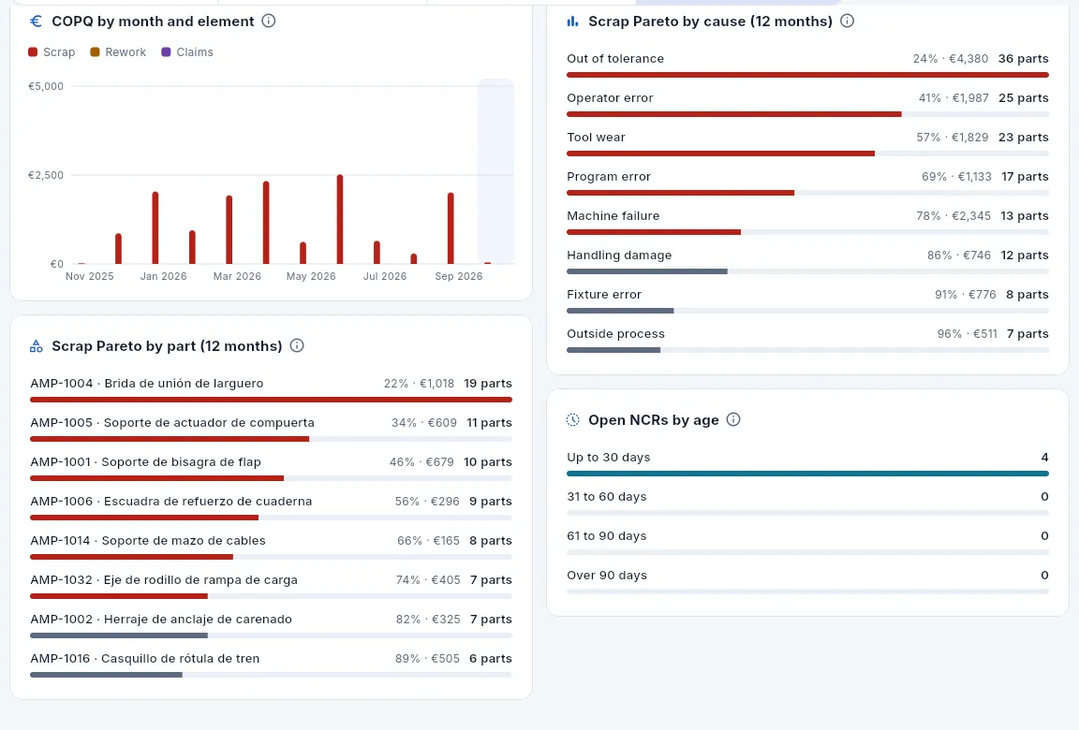Image resolution: width=1079 pixels, height=730 pixels.
Task: Select the Over 90 days label
Action: 607,576
